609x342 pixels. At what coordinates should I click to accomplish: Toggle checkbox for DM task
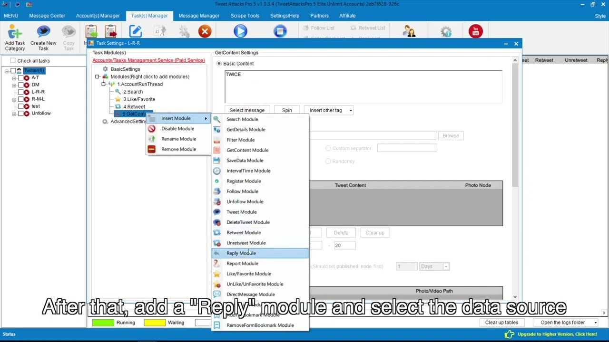click(20, 85)
